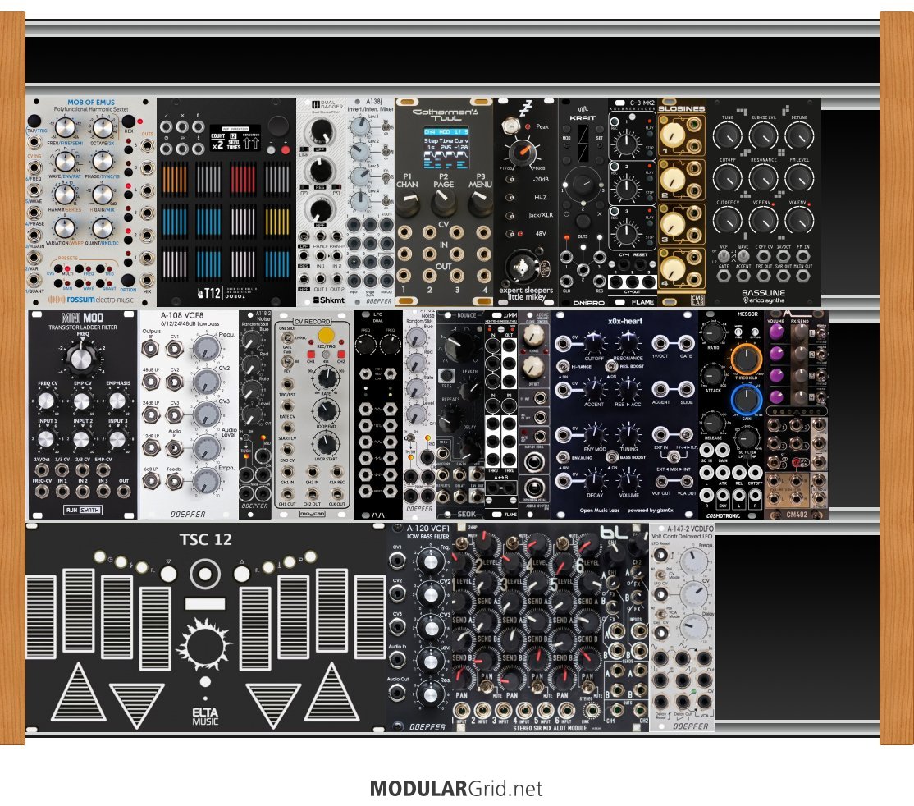The width and height of the screenshot is (914, 806).
Task: Click the sun icon on TSC 12
Action: point(203,646)
